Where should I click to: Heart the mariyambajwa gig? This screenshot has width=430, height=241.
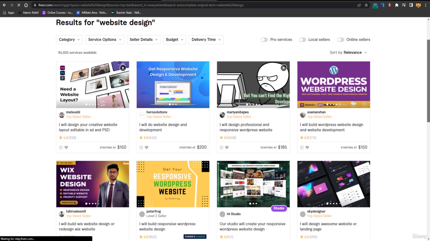coord(227,147)
